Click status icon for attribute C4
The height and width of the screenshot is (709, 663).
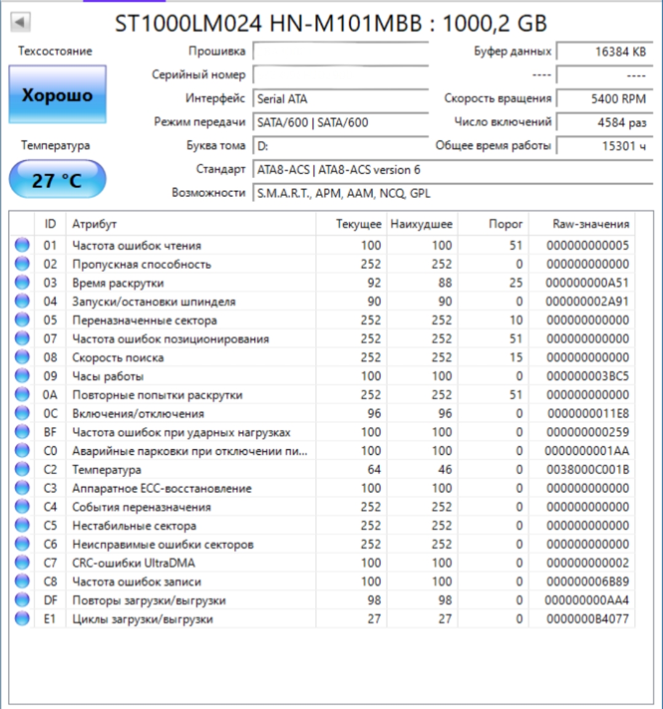click(x=22, y=506)
